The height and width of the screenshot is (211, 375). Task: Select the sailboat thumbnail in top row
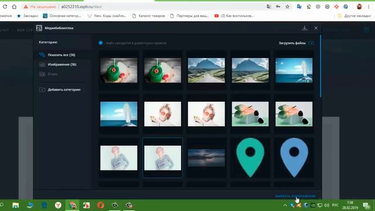294,70
